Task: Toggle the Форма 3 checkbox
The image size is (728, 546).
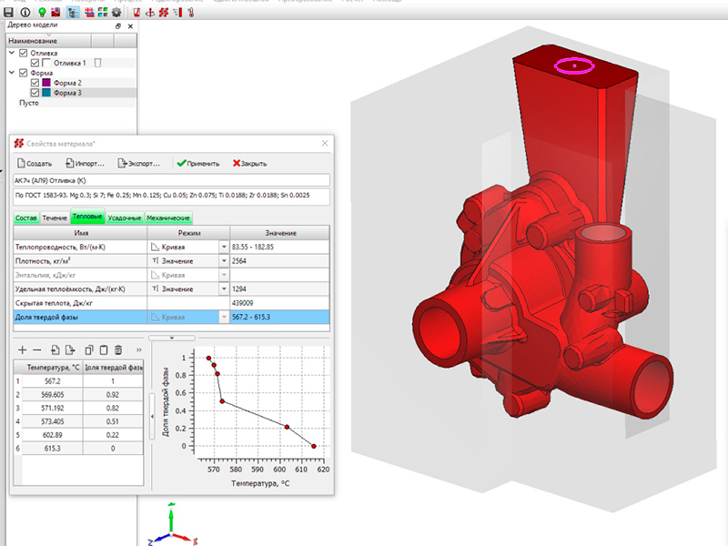Action: click(x=35, y=93)
